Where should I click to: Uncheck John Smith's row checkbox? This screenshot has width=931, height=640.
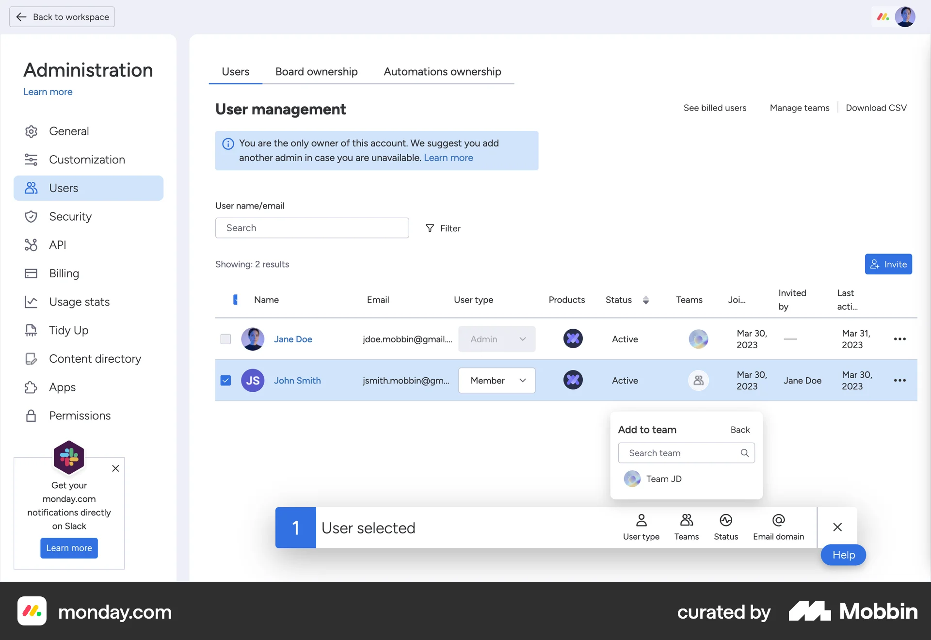tap(225, 381)
